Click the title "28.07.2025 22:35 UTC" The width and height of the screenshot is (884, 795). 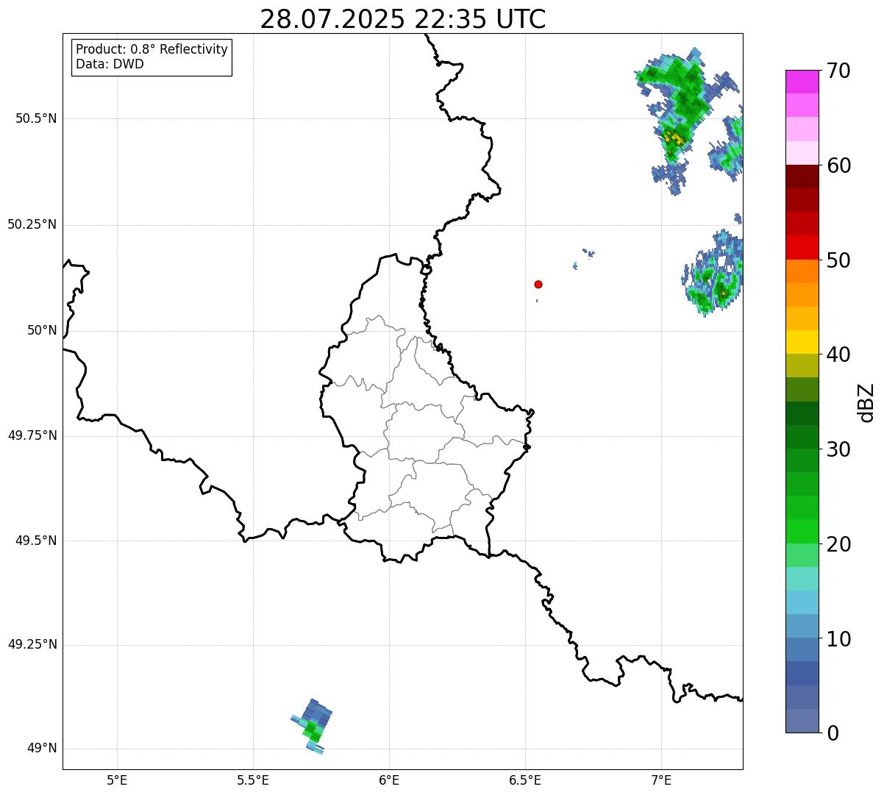[x=403, y=19]
